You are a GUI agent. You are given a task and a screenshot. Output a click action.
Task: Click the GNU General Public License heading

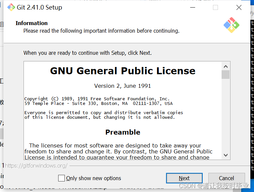(x=123, y=71)
